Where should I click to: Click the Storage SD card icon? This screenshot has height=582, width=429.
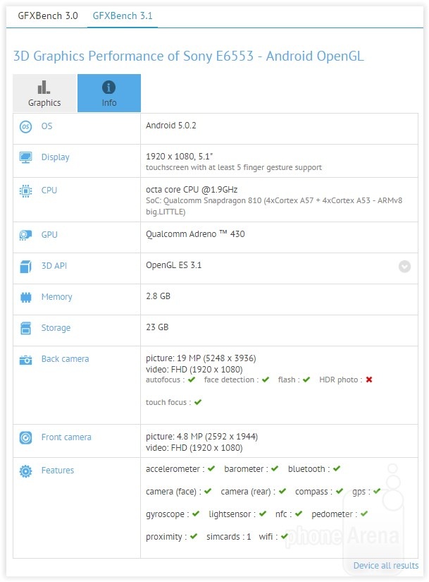click(25, 328)
